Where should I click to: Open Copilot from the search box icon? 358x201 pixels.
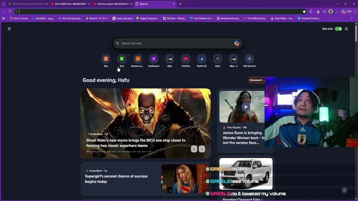(237, 43)
